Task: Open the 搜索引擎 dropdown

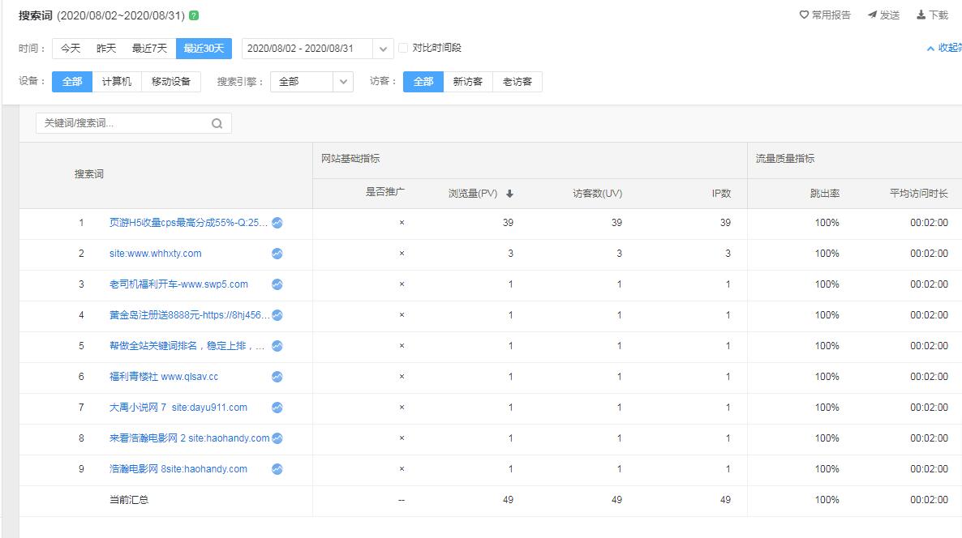Action: pyautogui.click(x=344, y=82)
